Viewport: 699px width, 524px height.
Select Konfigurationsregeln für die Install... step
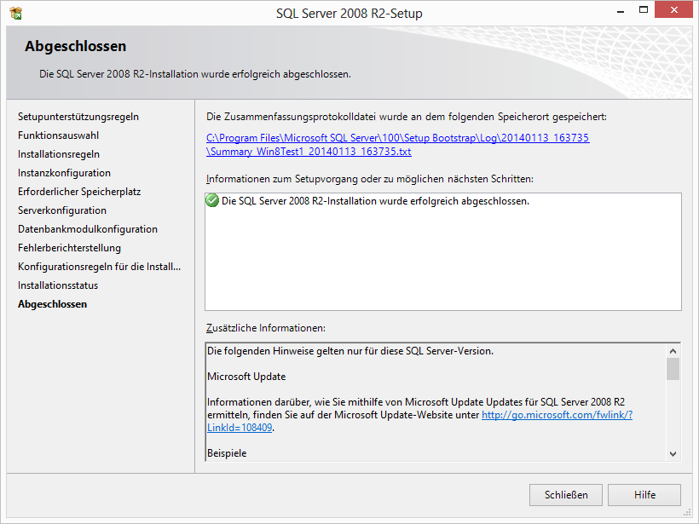[x=99, y=267]
